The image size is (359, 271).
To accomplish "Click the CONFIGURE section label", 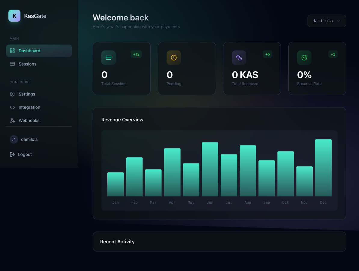I will [20, 82].
